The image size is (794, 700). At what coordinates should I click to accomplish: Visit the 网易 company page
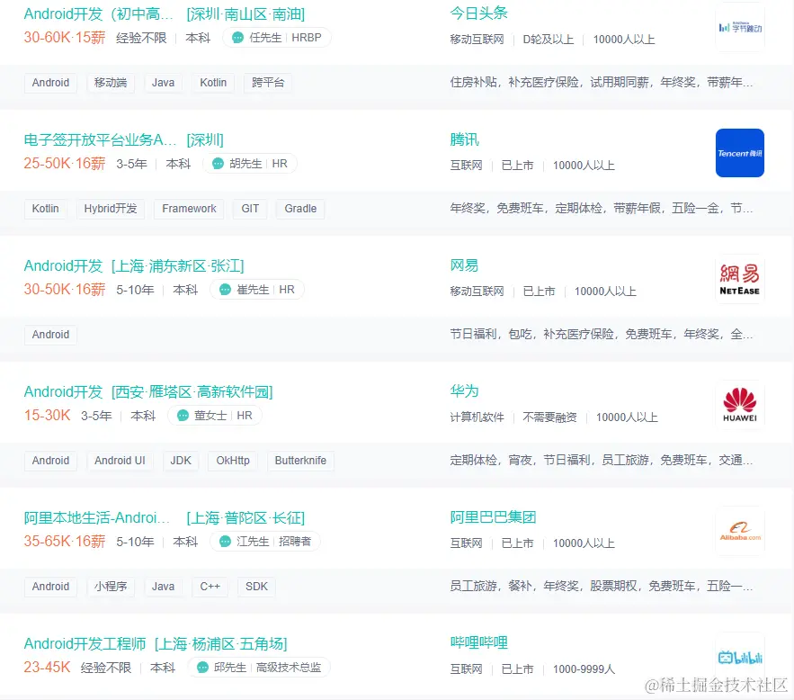point(464,265)
